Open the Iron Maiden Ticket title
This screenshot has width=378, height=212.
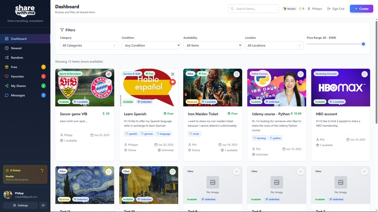[203, 114]
